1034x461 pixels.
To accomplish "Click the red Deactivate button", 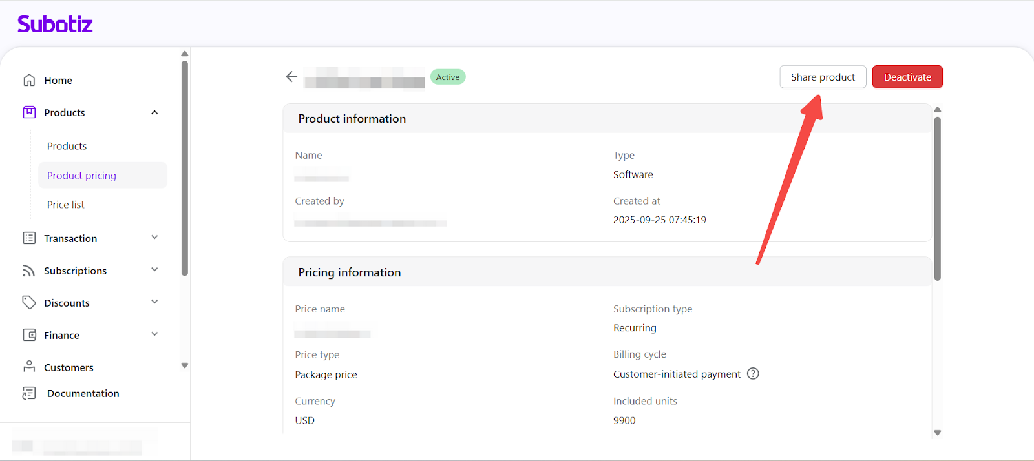I will (x=907, y=77).
